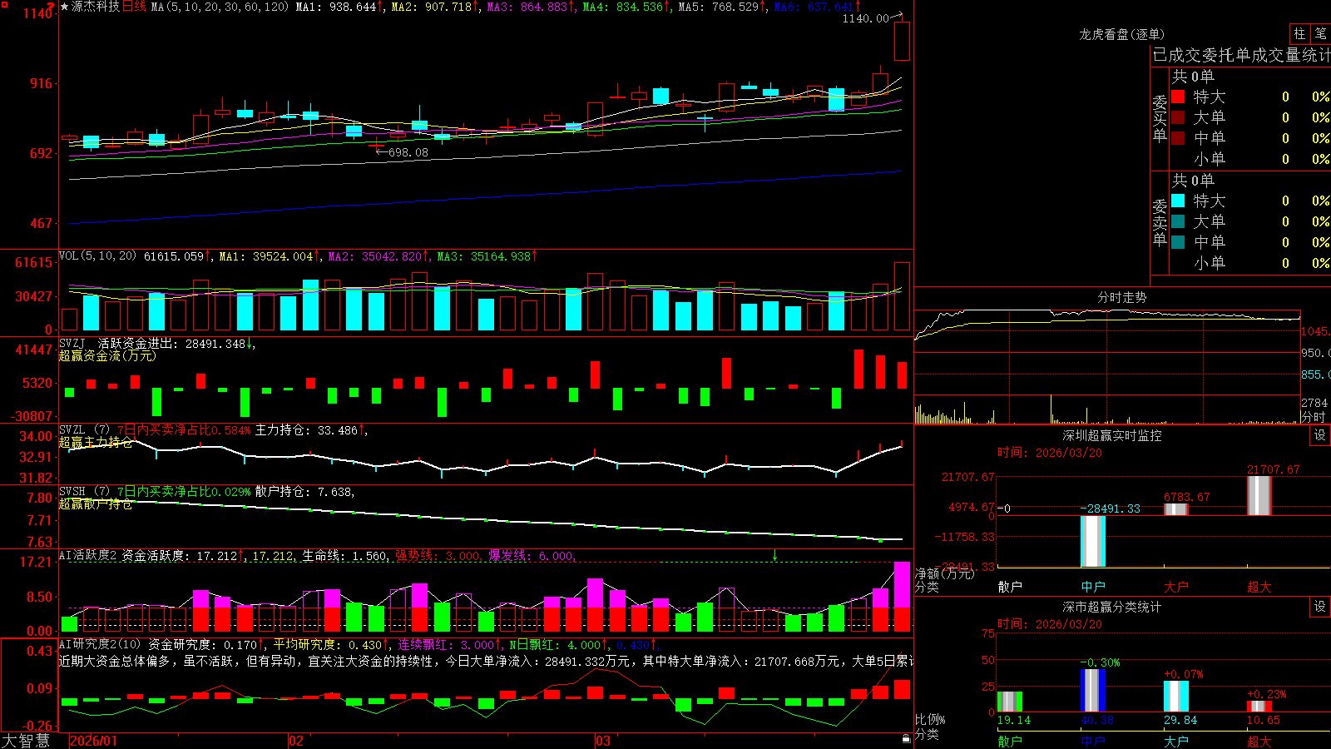Click the 超赢散户持仓 label
The width and height of the screenshot is (1331, 749).
click(x=96, y=503)
